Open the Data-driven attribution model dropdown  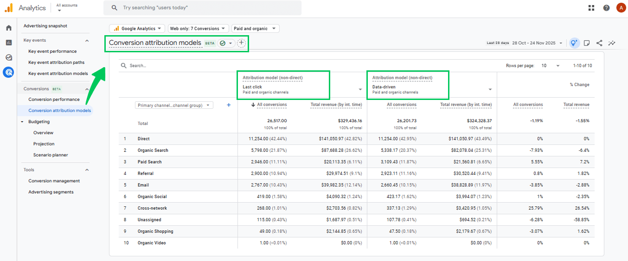pos(490,89)
